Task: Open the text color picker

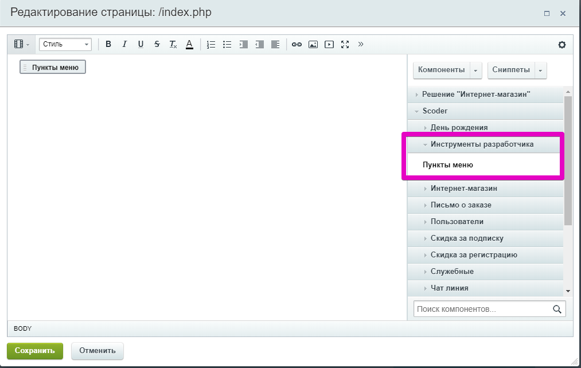Action: point(189,44)
